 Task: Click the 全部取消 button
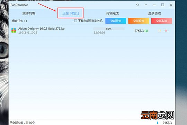tap(161, 21)
